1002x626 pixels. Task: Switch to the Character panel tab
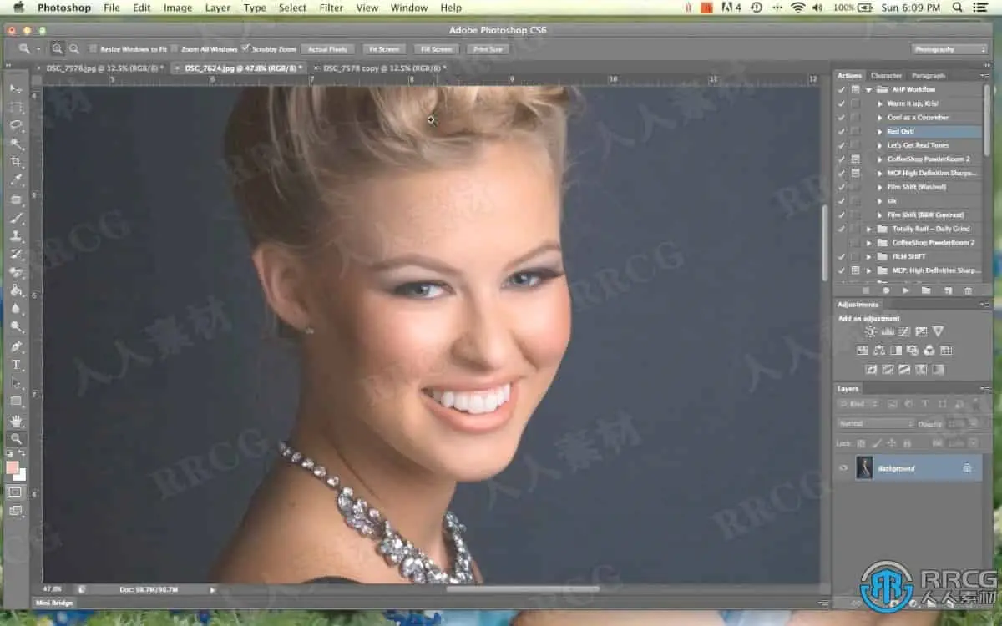point(885,75)
